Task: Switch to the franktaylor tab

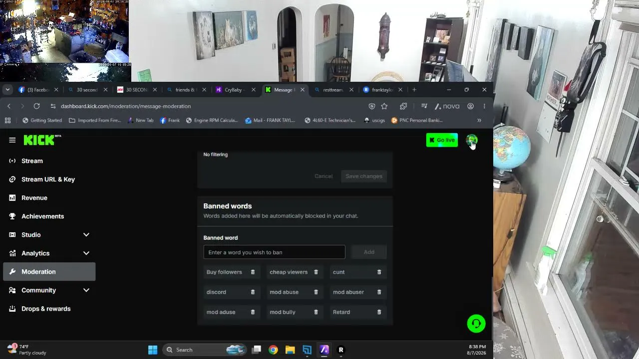Action: pos(383,90)
